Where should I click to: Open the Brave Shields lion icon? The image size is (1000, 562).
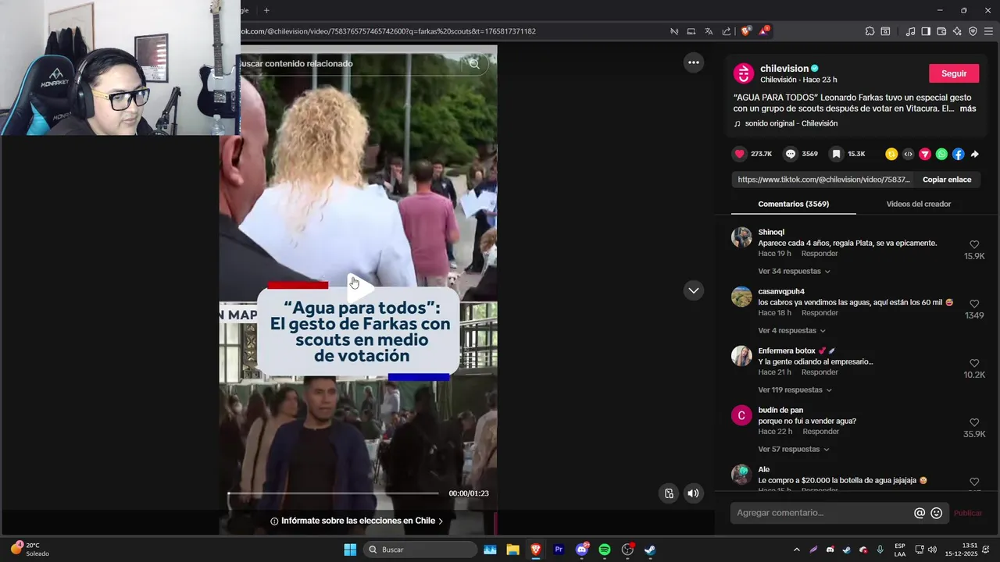pyautogui.click(x=746, y=31)
